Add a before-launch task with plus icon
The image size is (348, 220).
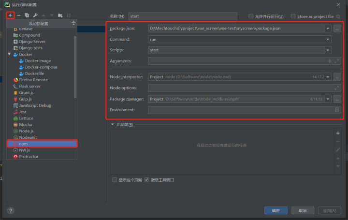pos(338,133)
